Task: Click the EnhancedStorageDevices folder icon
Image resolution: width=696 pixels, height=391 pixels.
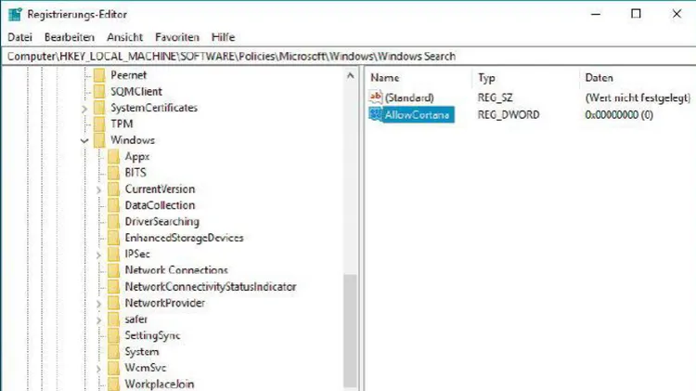Action: 113,238
